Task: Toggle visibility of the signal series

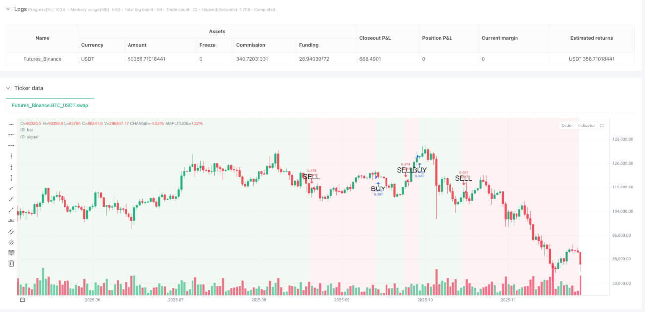Action: (23, 137)
